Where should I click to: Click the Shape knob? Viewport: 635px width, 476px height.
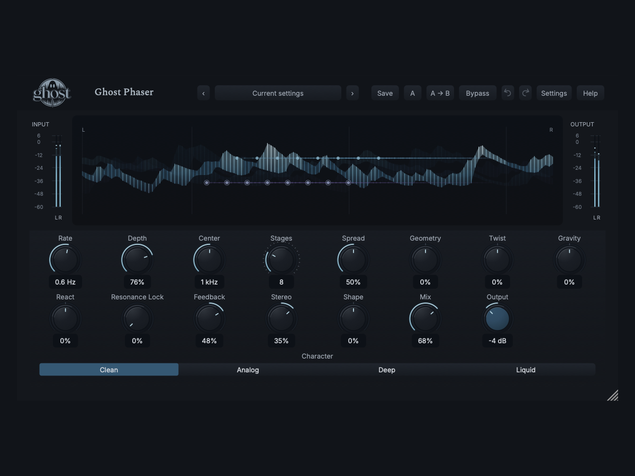click(x=353, y=318)
